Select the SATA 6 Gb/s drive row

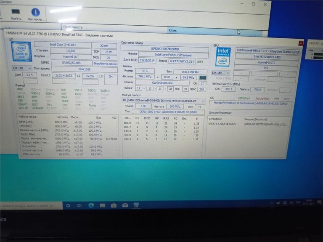click(x=248, y=124)
